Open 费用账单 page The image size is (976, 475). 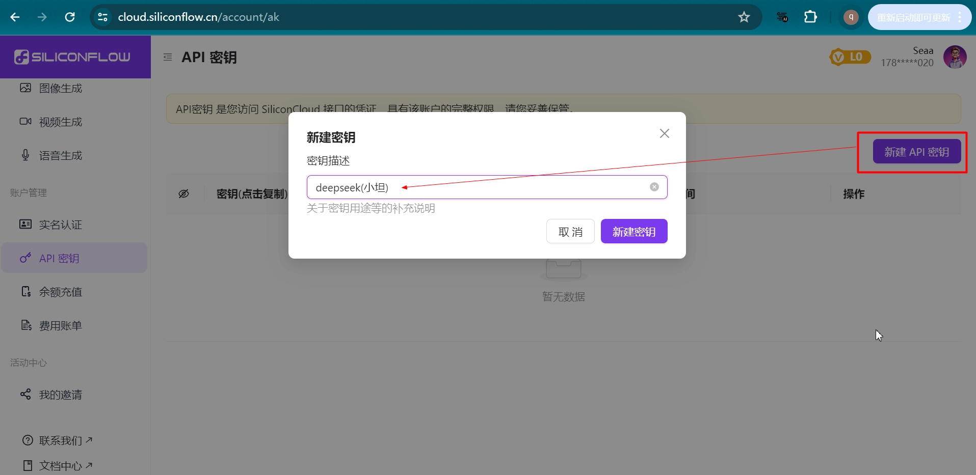(x=74, y=326)
